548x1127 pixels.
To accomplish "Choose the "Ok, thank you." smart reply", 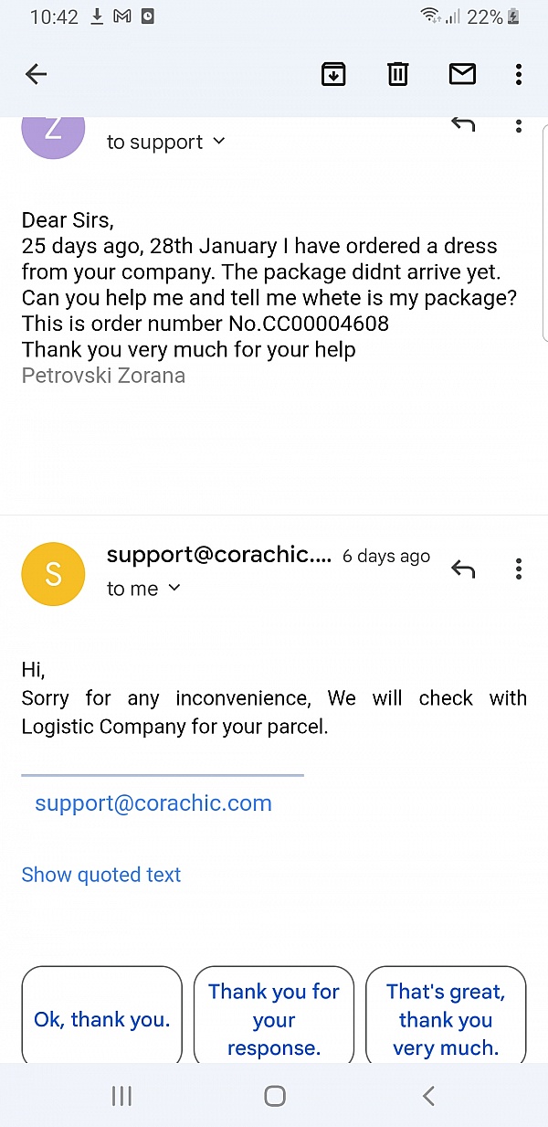I will [x=102, y=1019].
